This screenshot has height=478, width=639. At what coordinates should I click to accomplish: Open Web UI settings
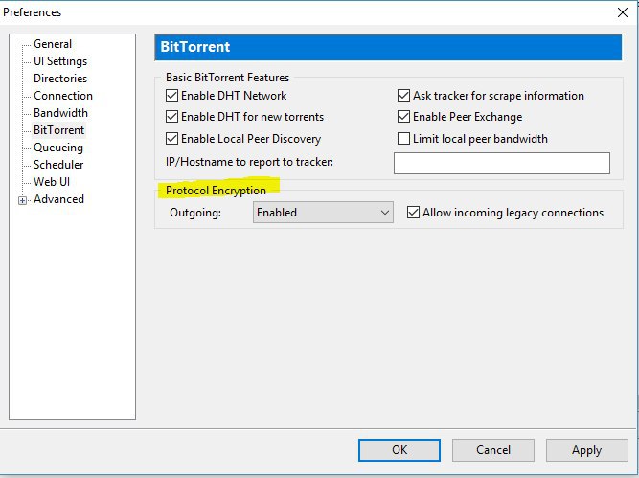(52, 182)
